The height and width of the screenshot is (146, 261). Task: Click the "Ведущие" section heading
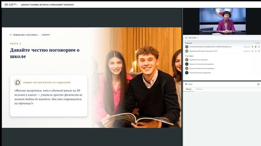point(188,43)
